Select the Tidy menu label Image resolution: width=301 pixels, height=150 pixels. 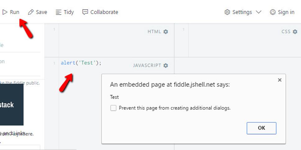(69, 12)
